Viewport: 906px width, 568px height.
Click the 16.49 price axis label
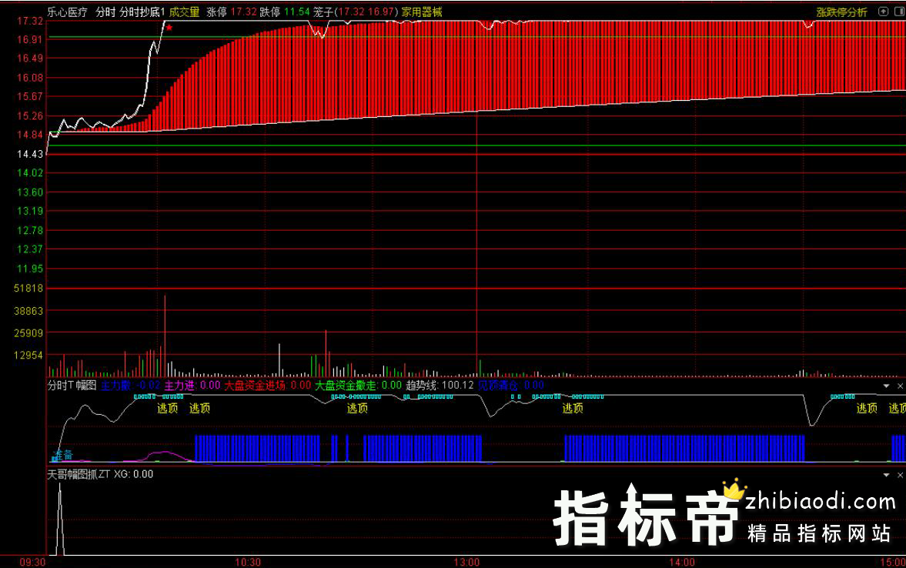click(29, 58)
